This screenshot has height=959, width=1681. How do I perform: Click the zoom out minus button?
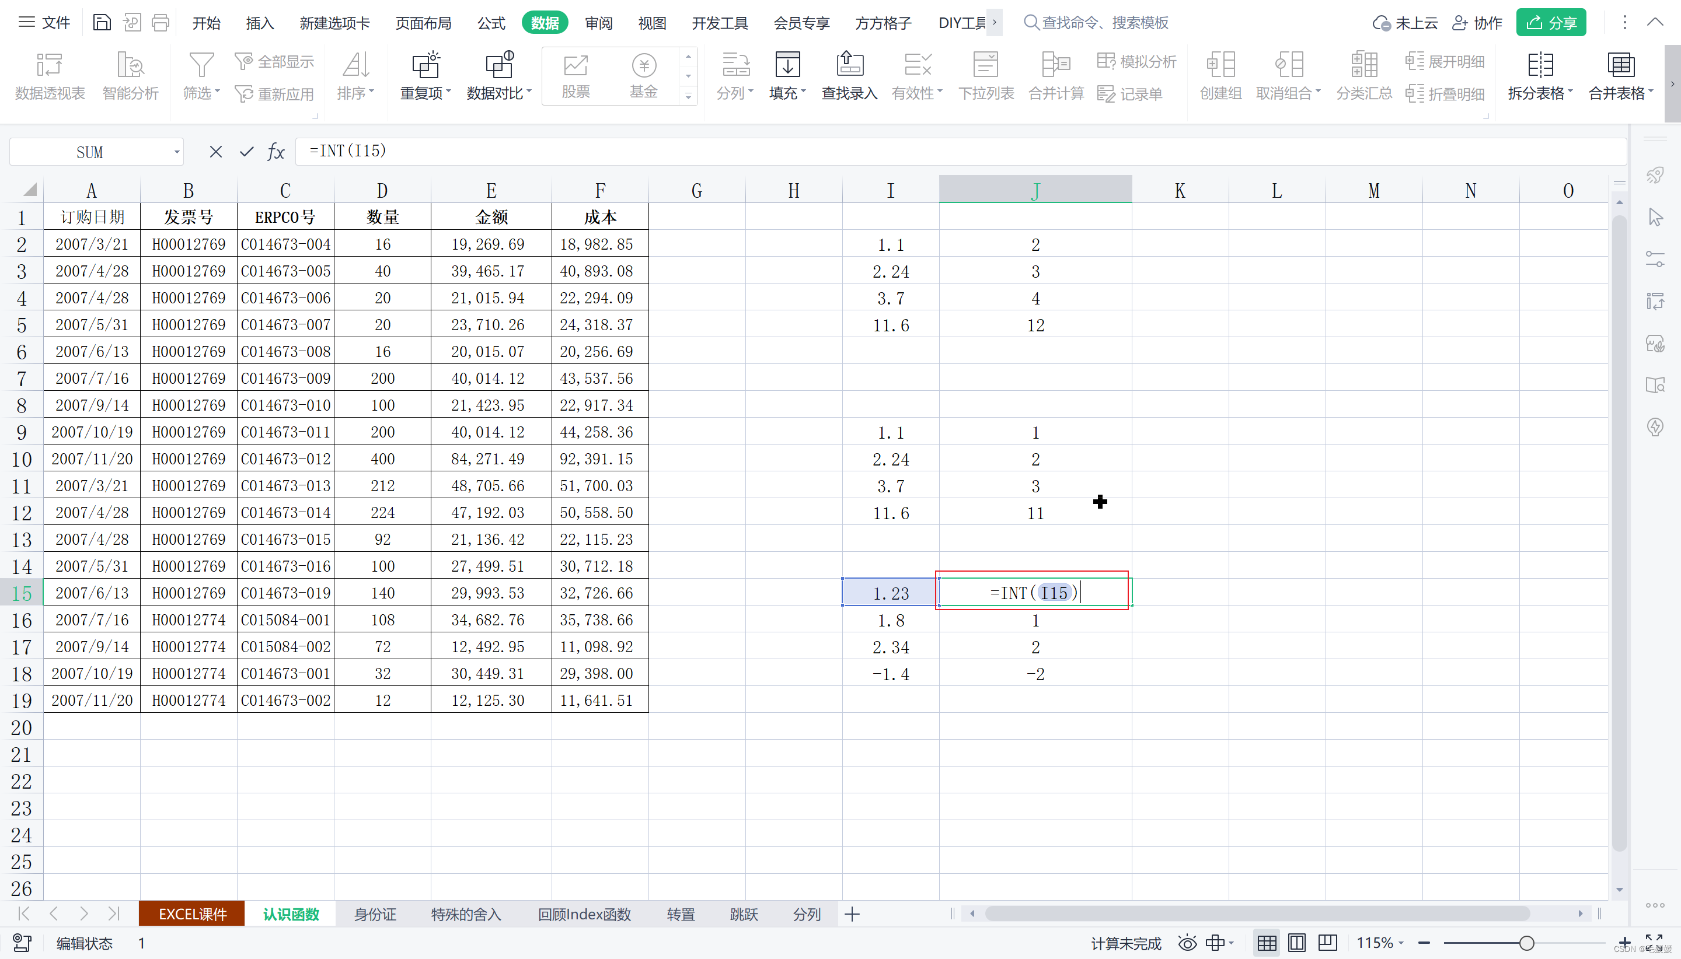tap(1424, 943)
